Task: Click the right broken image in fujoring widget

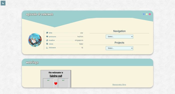Action: pos(63,83)
